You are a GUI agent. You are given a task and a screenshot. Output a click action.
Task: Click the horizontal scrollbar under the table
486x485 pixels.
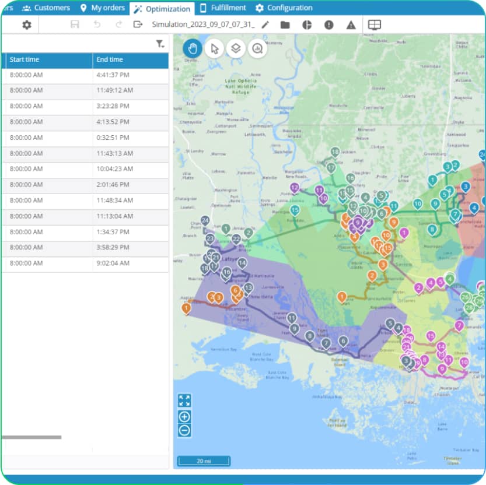click(32, 437)
